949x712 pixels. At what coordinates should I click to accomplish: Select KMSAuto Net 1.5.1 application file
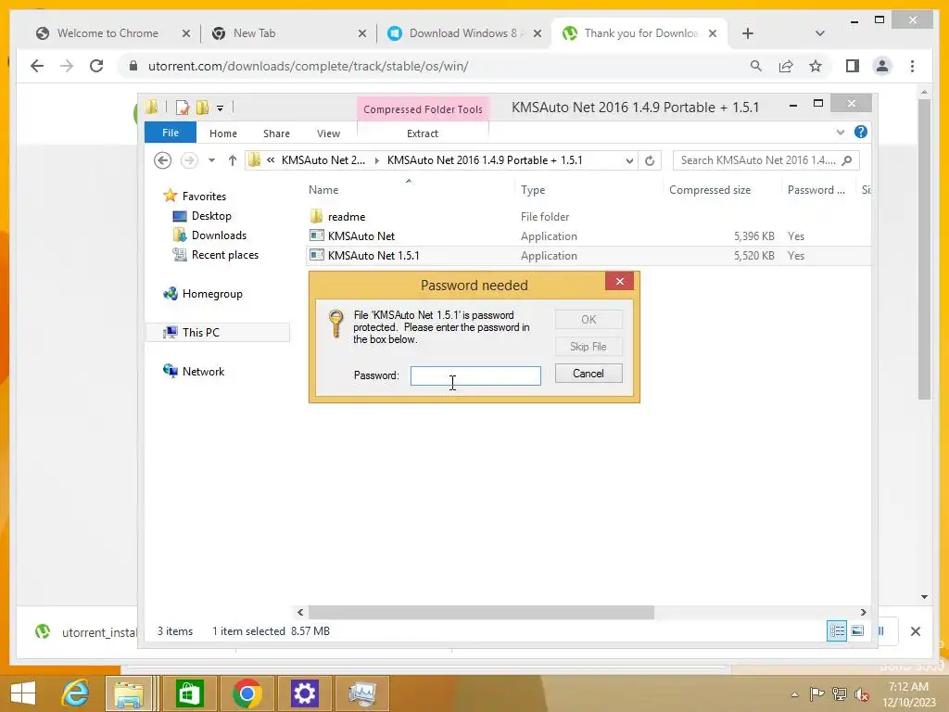(588, 256)
